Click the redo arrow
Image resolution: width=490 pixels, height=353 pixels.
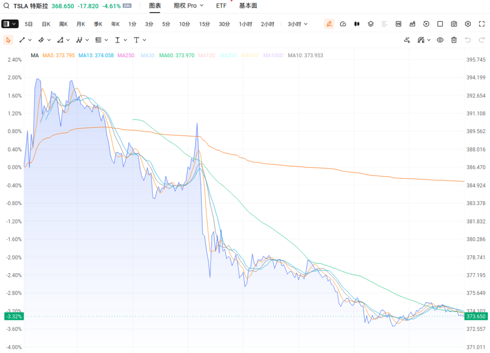pos(481,40)
